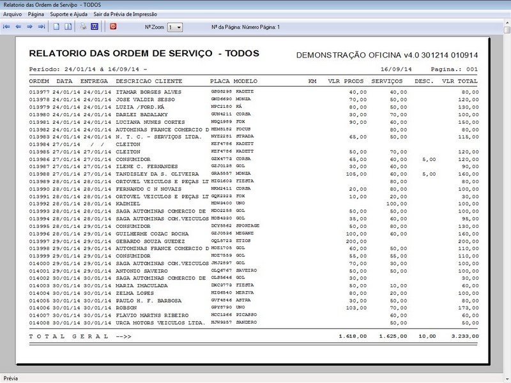Click client LUZIA /FORD.KÁ
The height and width of the screenshot is (383, 511).
(140, 107)
